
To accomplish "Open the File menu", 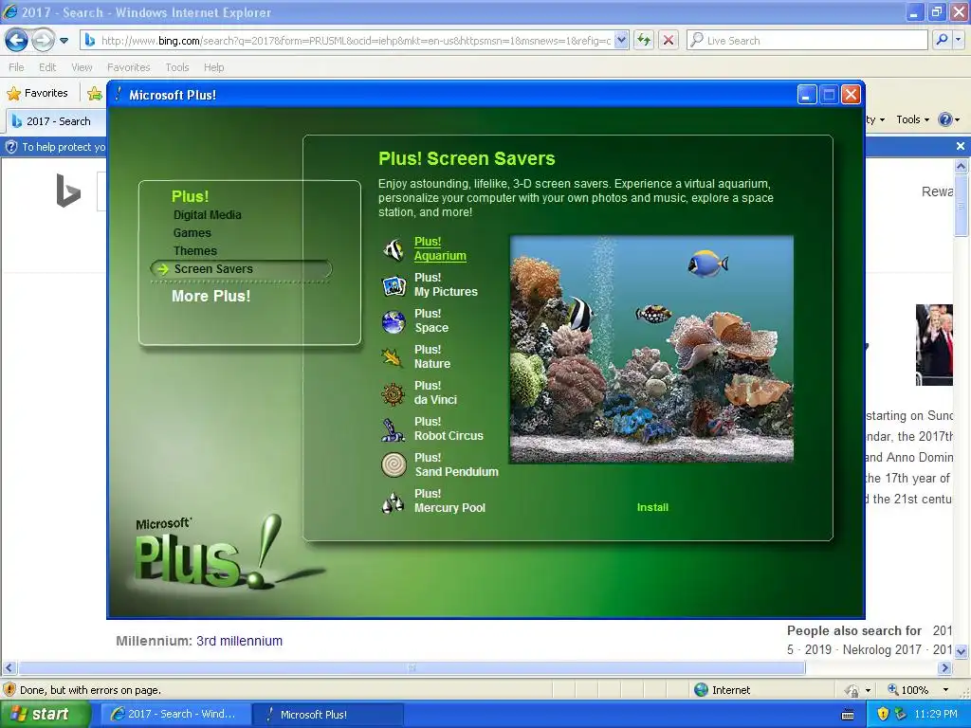I will (17, 67).
